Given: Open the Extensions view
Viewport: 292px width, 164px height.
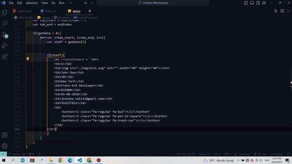Looking at the screenshot, I should point(5,56).
